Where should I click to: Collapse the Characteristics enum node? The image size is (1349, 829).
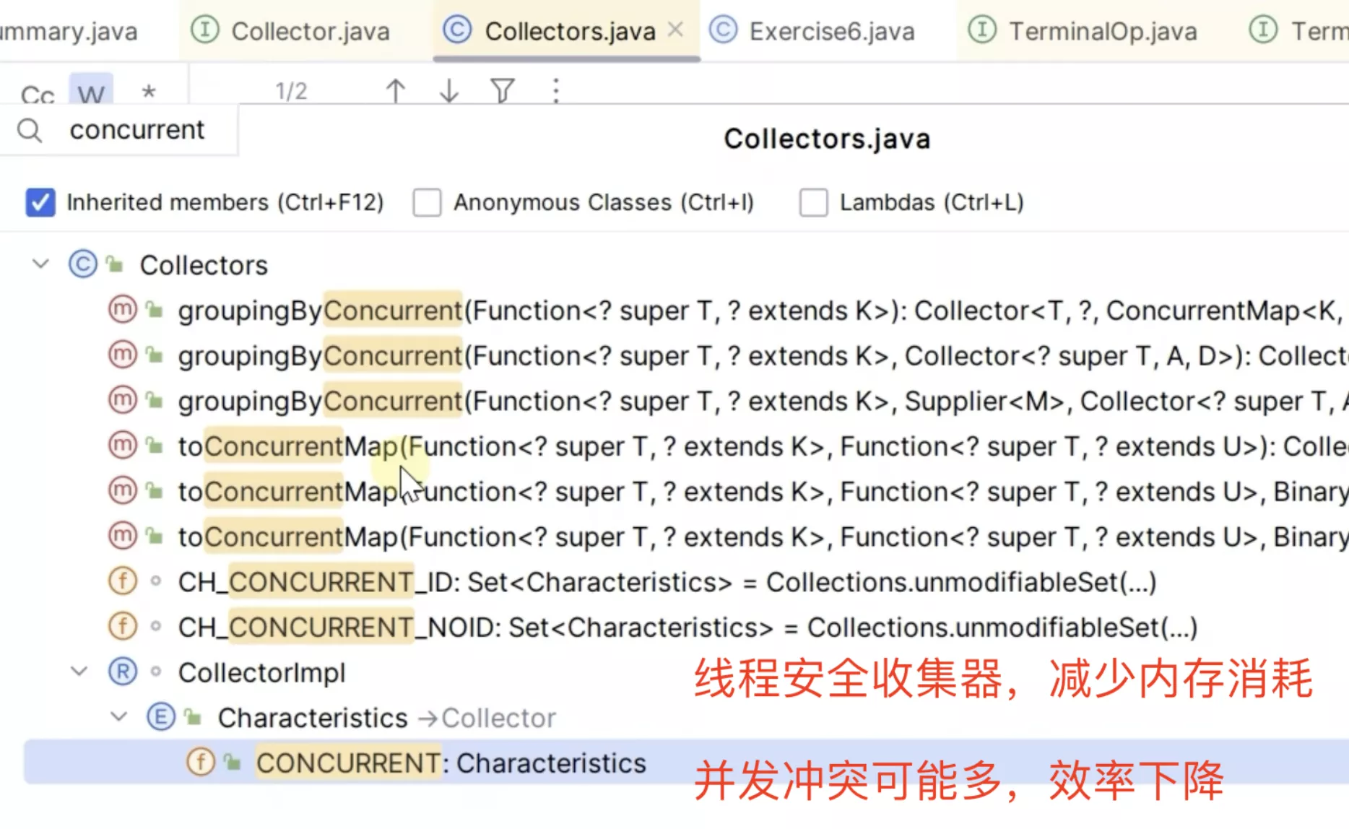[119, 717]
